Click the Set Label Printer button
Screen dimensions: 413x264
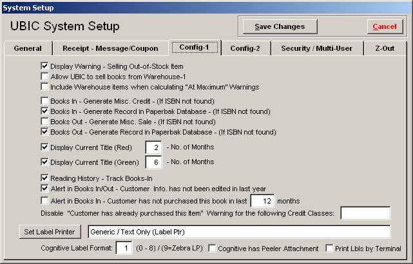(x=50, y=232)
